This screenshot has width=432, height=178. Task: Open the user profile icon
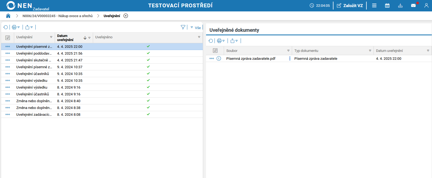click(x=426, y=5)
